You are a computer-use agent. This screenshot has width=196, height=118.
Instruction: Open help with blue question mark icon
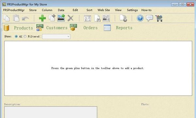click(140, 18)
